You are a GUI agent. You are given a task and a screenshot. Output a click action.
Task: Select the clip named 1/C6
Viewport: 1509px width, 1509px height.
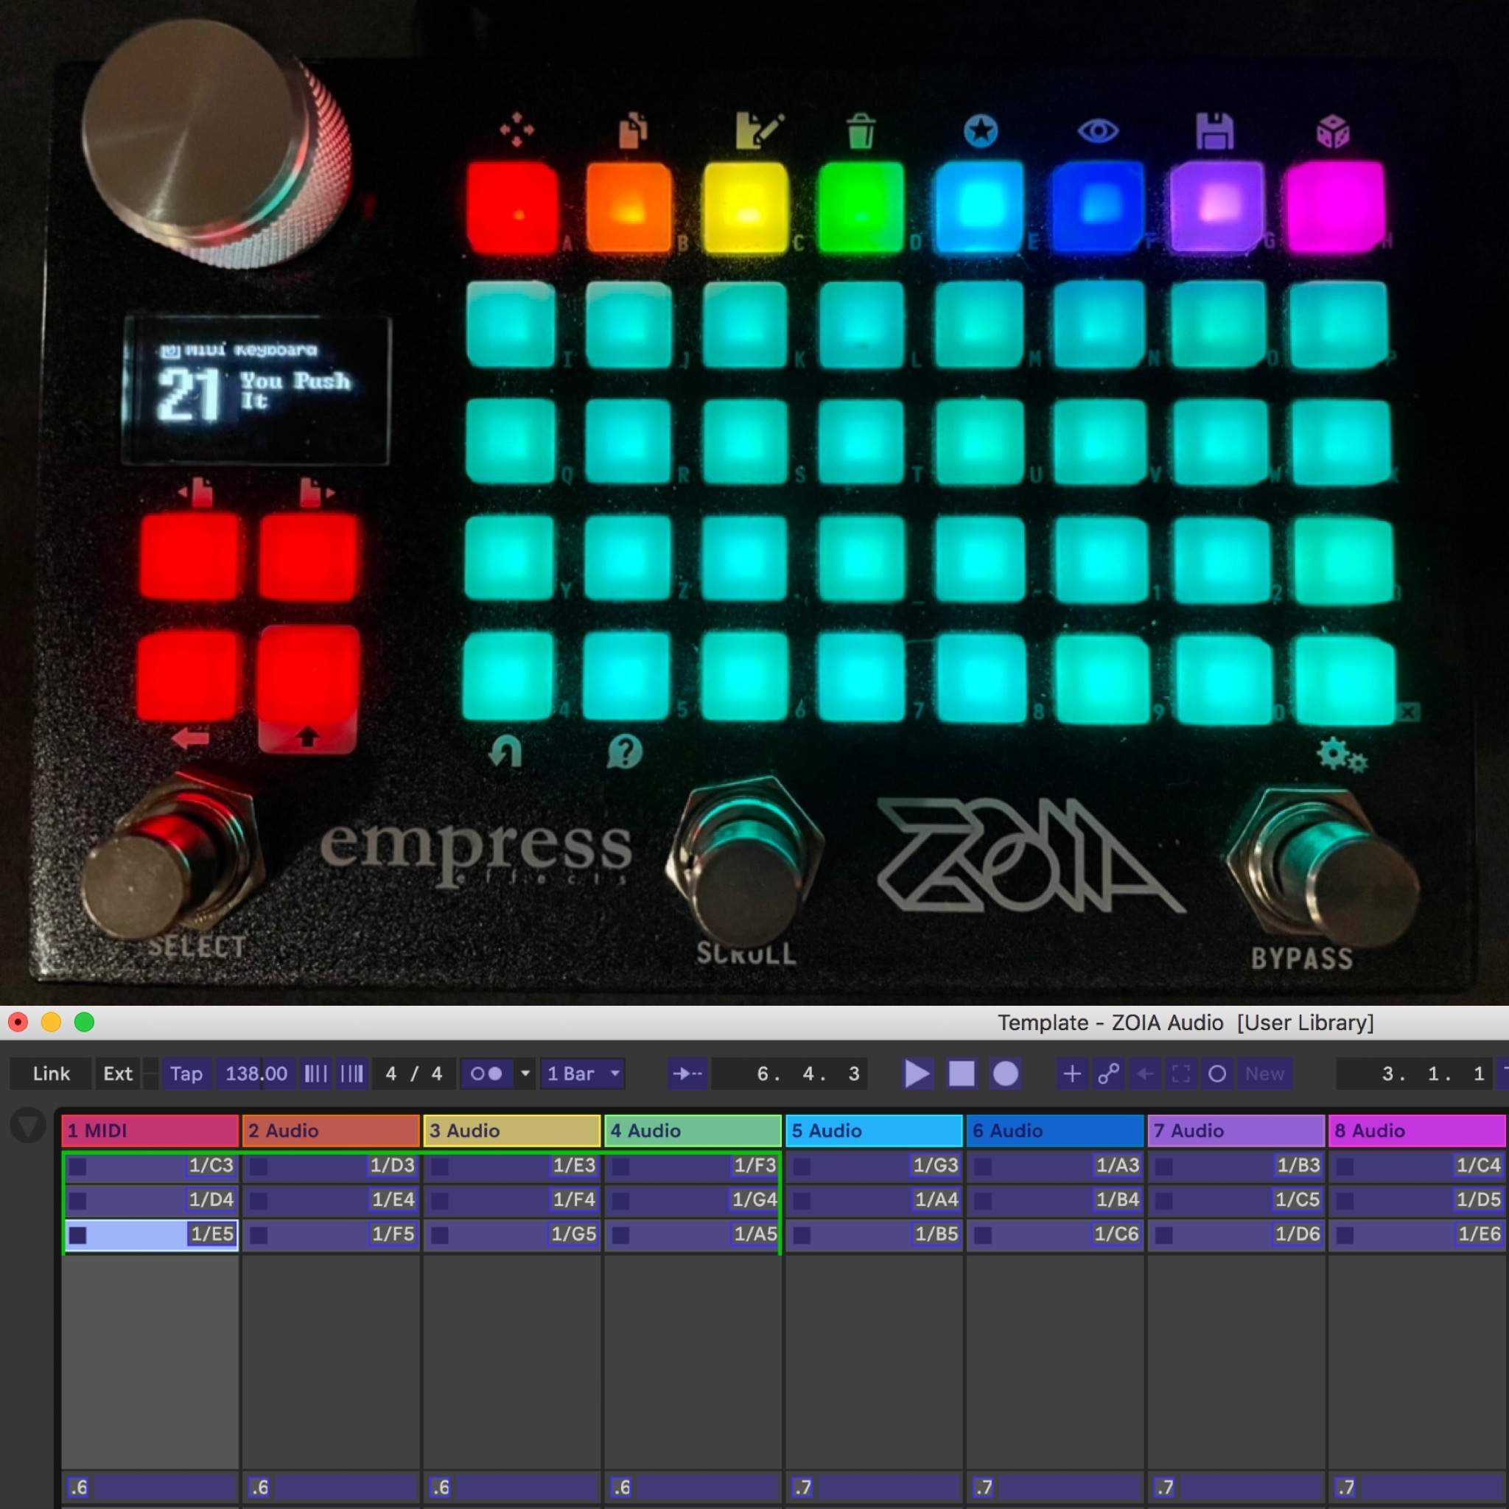pyautogui.click(x=1056, y=1235)
